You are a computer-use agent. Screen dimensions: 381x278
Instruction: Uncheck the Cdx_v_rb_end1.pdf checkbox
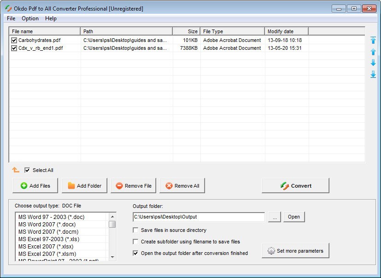(14, 48)
